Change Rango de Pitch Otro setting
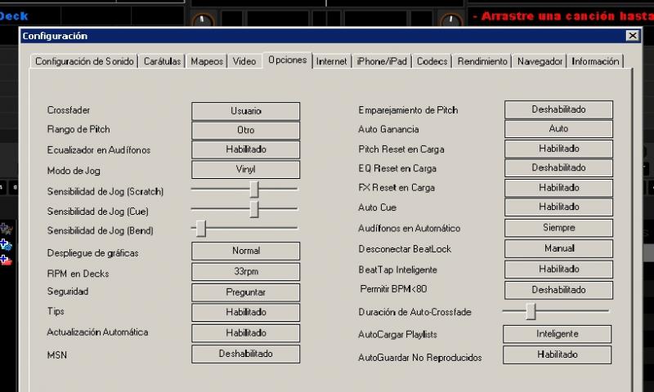 246,131
